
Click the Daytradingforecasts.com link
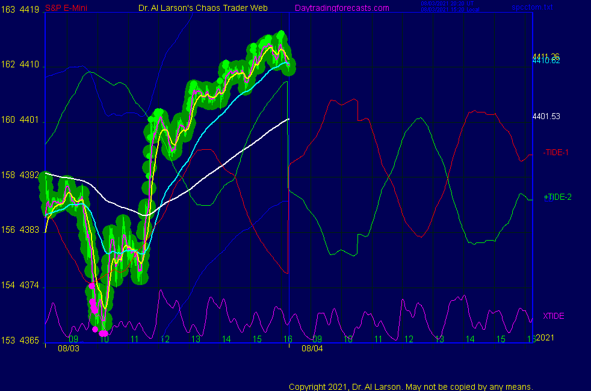tap(341, 8)
